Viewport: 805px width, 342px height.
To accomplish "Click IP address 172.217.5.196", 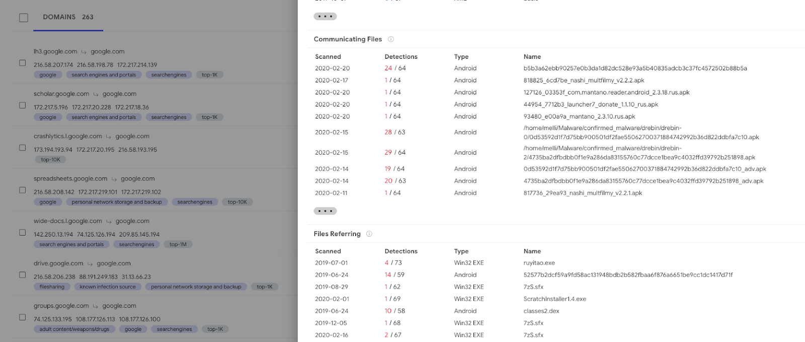I will tap(51, 107).
